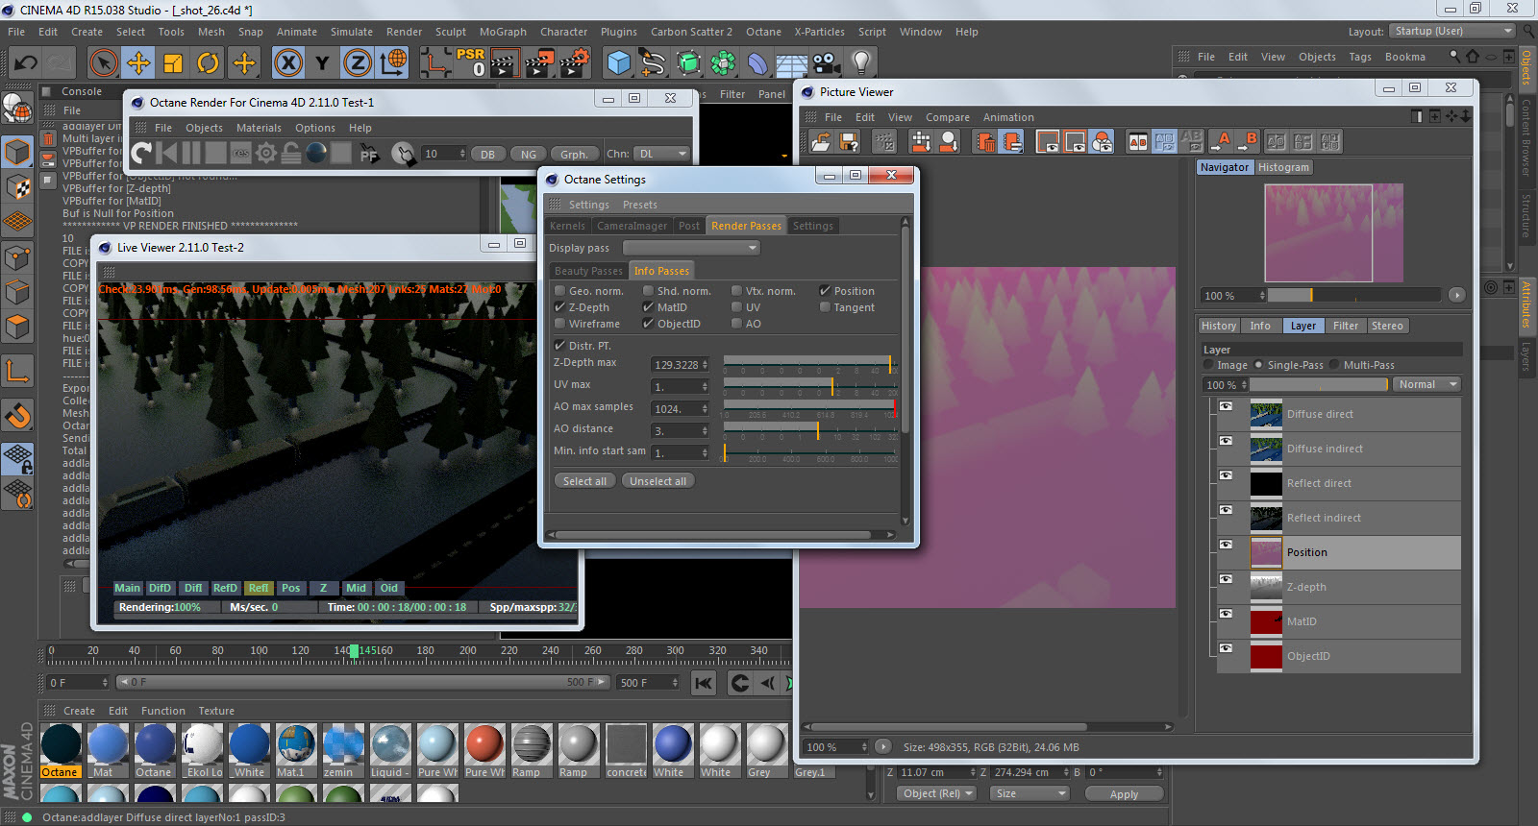This screenshot has width=1538, height=826.
Task: Toggle the Y axis lock
Action: coord(322,63)
